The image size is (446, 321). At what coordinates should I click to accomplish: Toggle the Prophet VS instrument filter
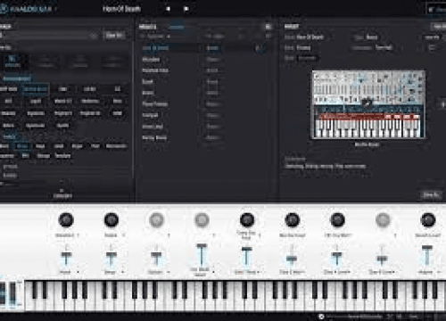coord(90,113)
